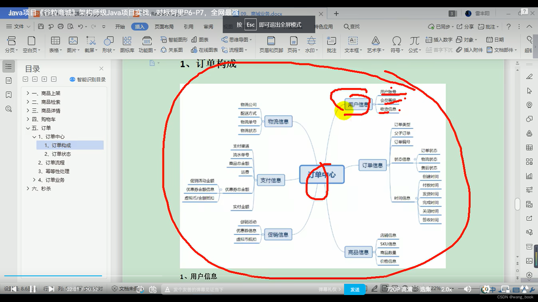Click the volume speaker icon of the player
This screenshot has width=538, height=302.
point(467,289)
